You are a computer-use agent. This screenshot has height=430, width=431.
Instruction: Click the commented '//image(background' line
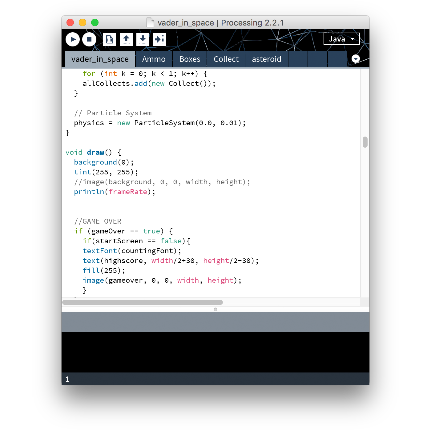point(162,182)
